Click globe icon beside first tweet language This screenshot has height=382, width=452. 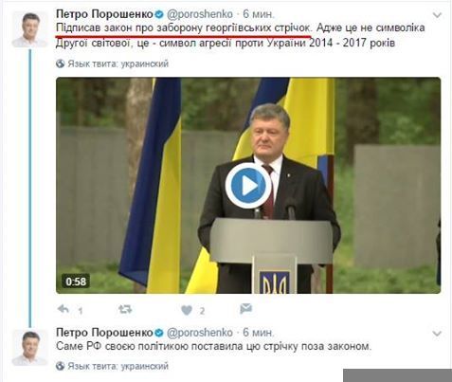(x=60, y=64)
